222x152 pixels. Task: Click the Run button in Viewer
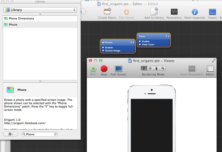(93, 69)
